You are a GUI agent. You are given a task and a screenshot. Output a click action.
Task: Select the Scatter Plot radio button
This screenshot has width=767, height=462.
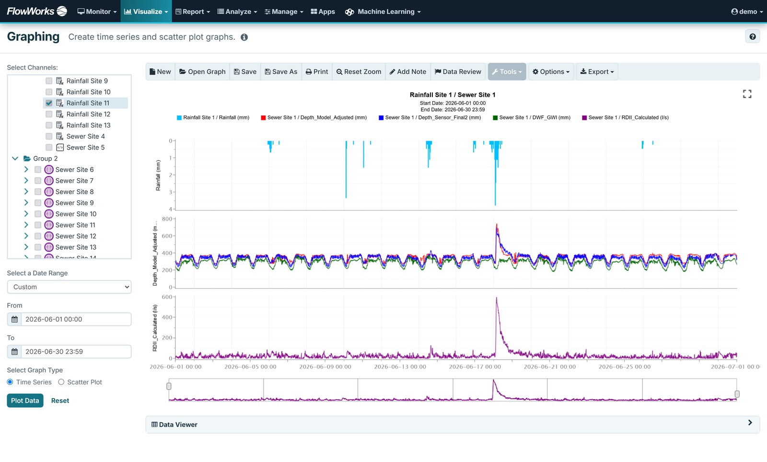(61, 382)
